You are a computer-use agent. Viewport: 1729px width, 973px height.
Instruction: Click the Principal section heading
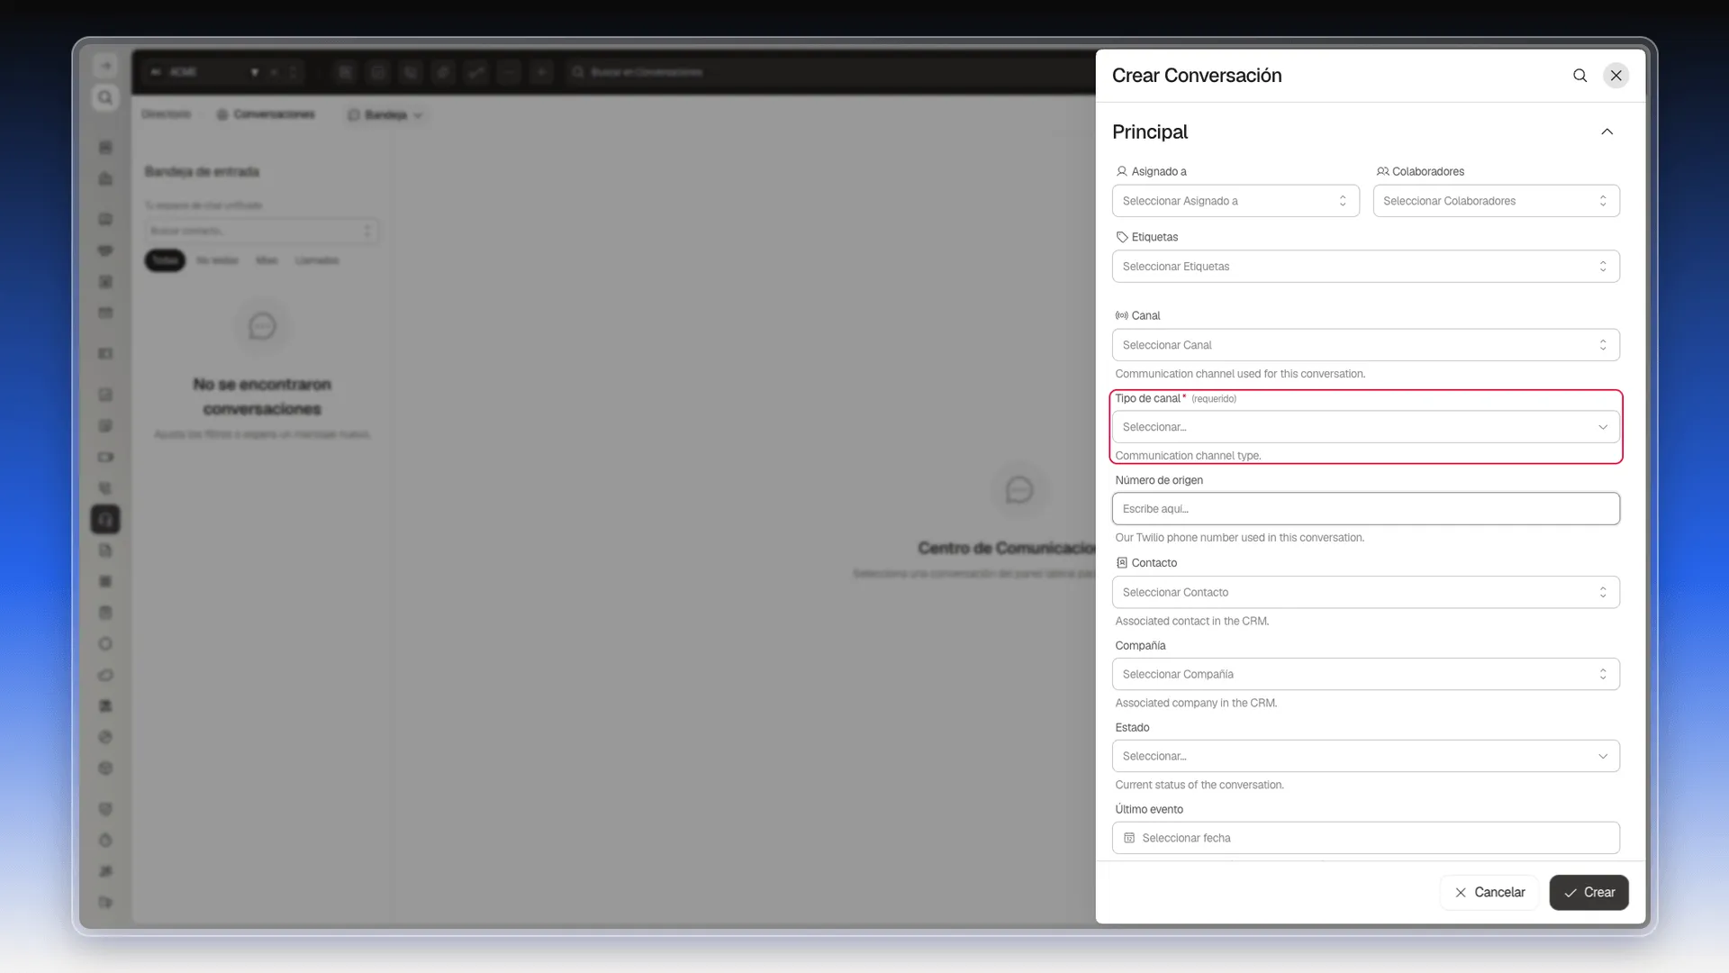pos(1149,132)
